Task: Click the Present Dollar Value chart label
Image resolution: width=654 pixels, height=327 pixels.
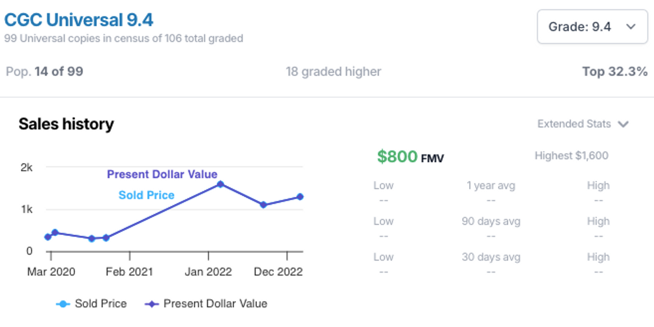Action: tap(162, 174)
